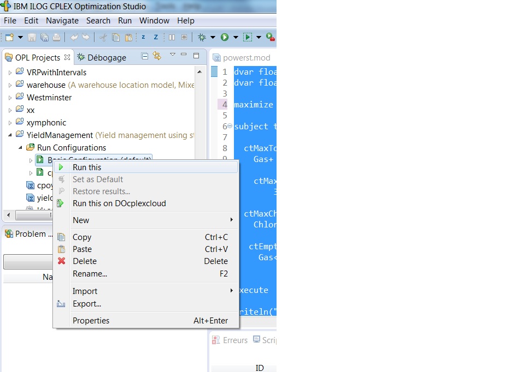Image resolution: width=505 pixels, height=372 pixels.
Task: Click the External tools run icon
Action: click(x=271, y=37)
